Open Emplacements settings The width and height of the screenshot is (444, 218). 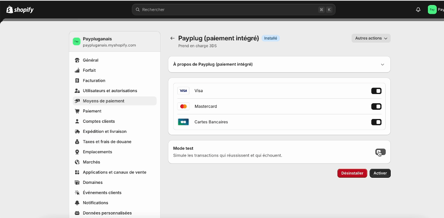click(115, 152)
